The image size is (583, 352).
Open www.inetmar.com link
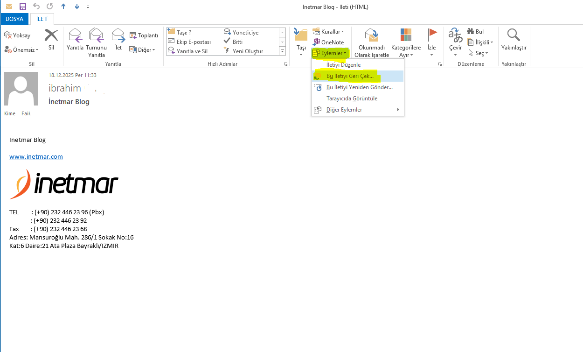pos(36,156)
